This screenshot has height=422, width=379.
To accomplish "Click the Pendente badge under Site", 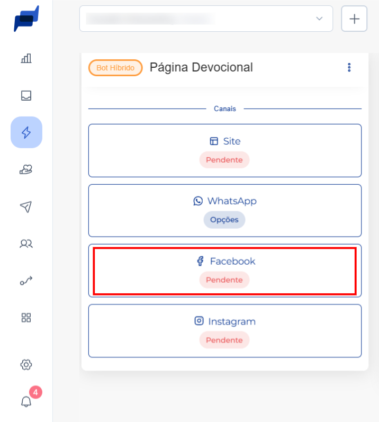I will (224, 160).
